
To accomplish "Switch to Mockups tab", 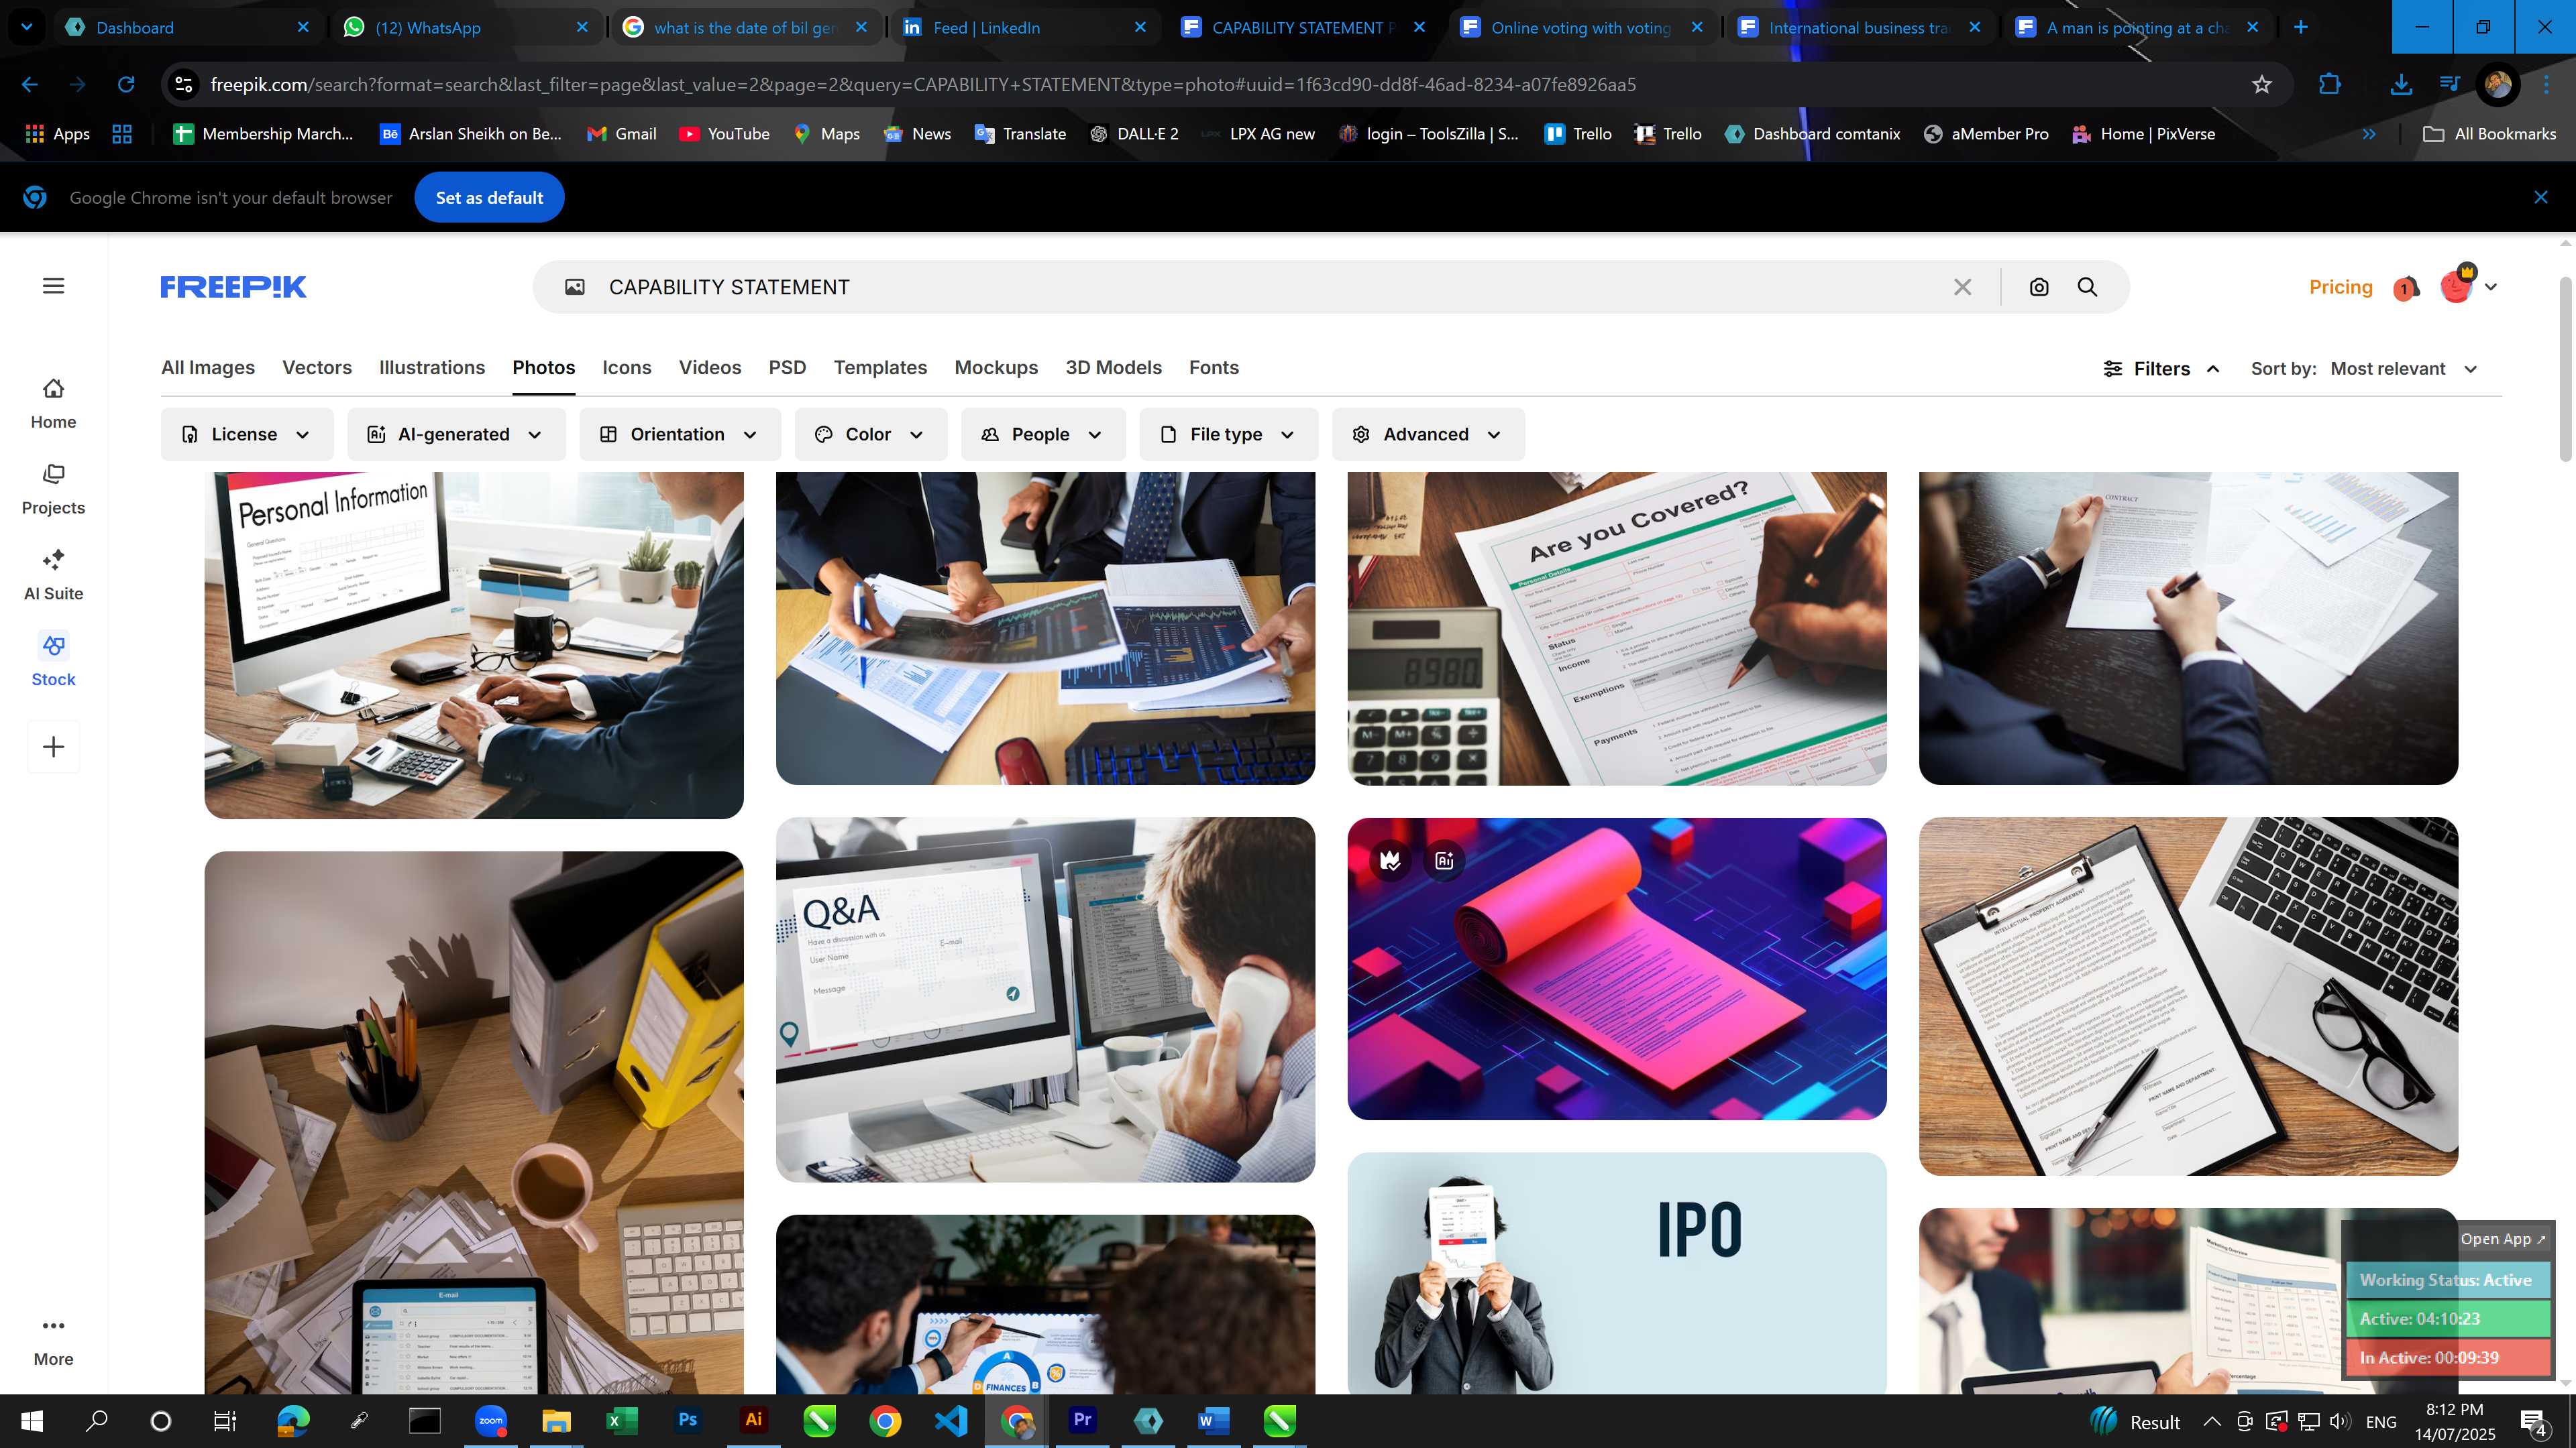I will coord(996,368).
